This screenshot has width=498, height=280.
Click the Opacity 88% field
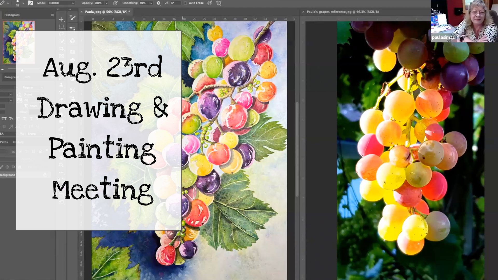(99, 3)
